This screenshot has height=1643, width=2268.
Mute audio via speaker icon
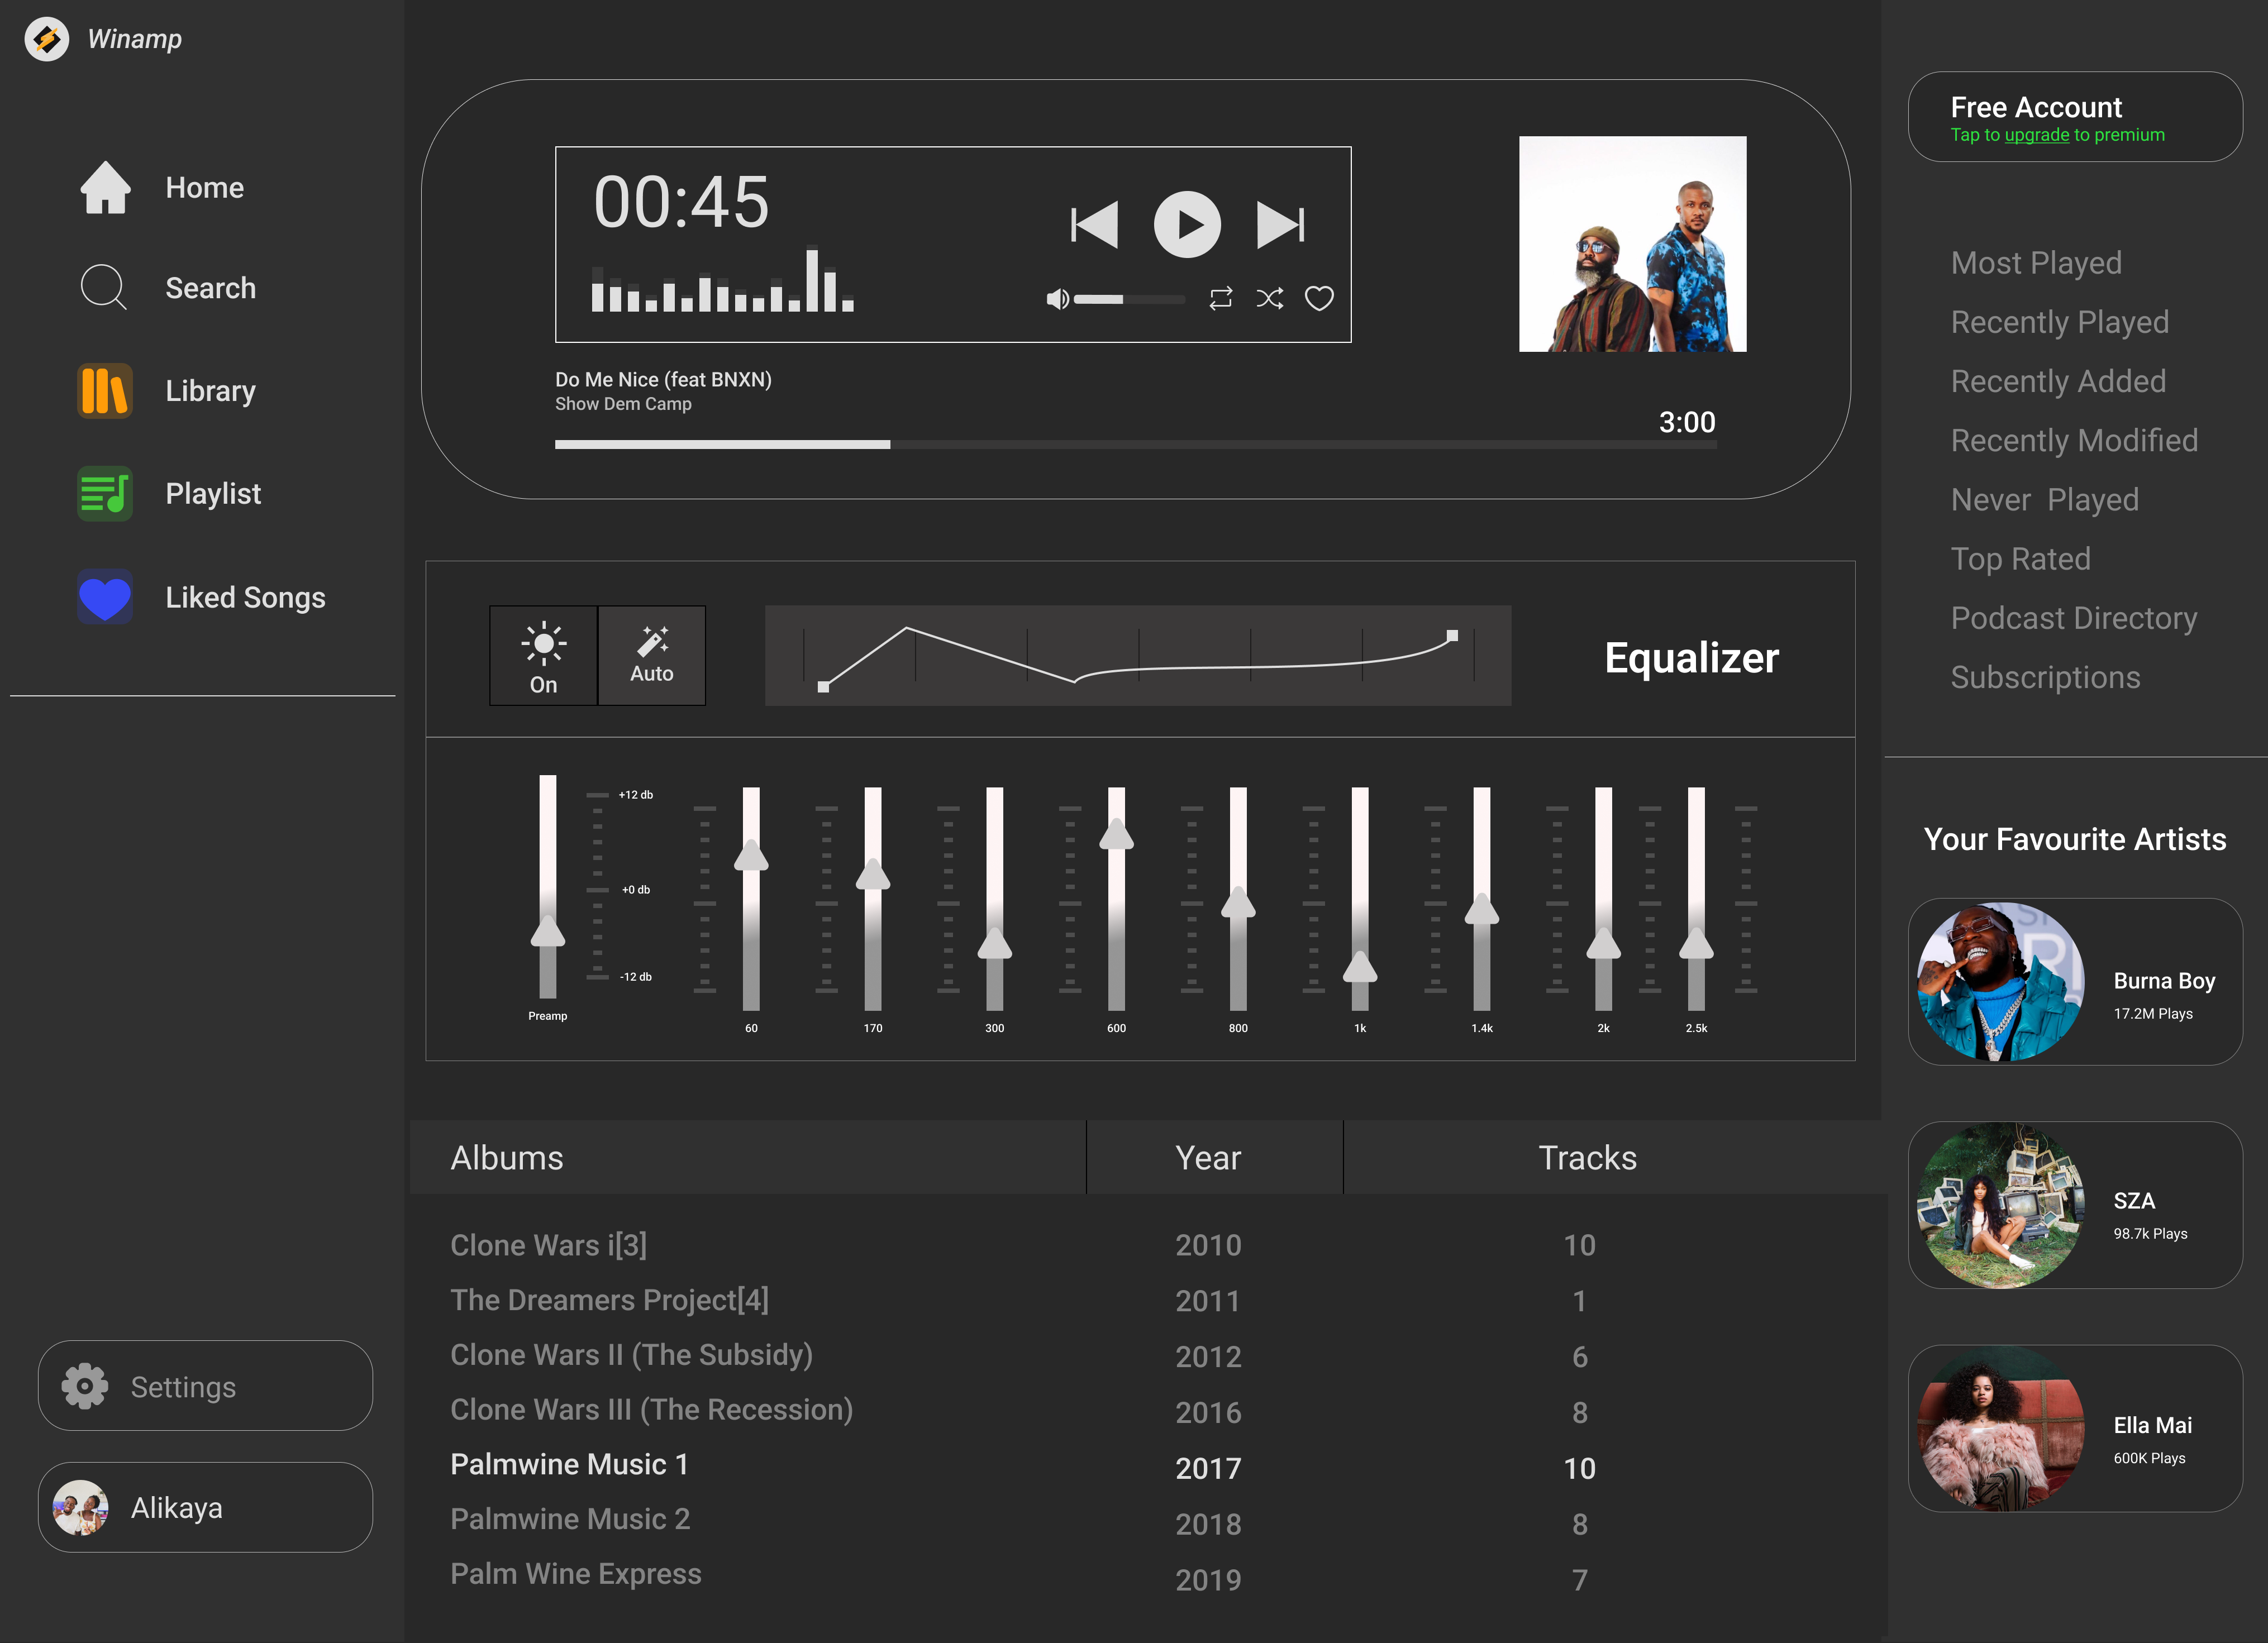click(1057, 298)
